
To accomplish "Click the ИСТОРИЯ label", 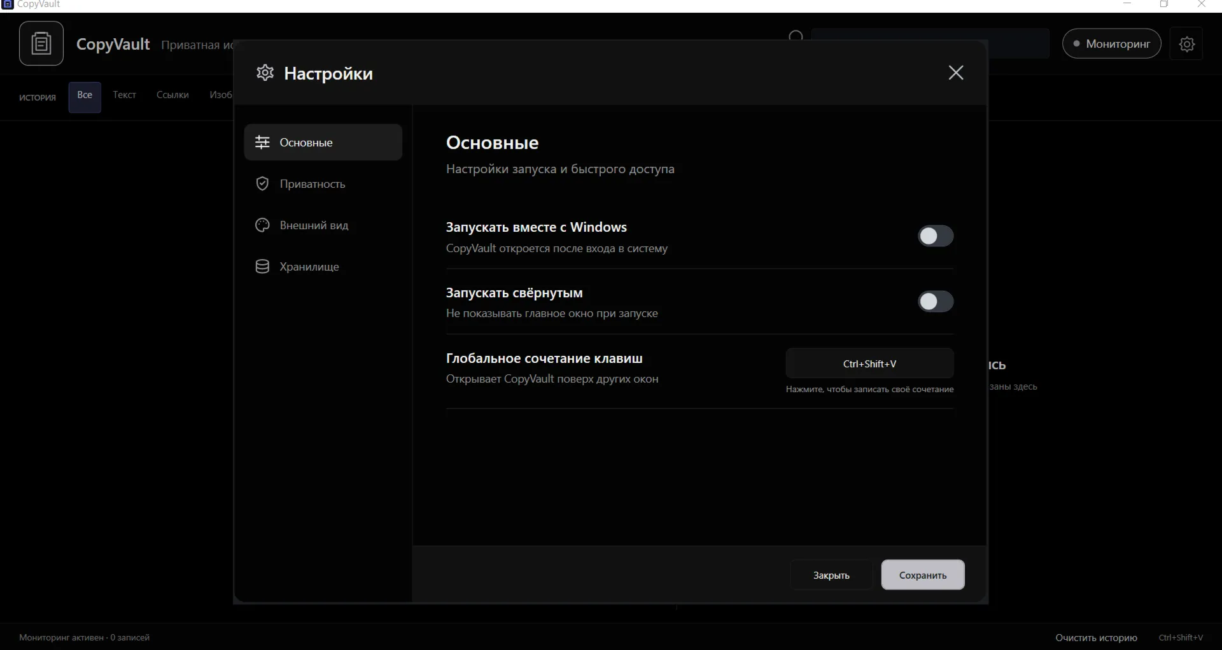I will [38, 97].
